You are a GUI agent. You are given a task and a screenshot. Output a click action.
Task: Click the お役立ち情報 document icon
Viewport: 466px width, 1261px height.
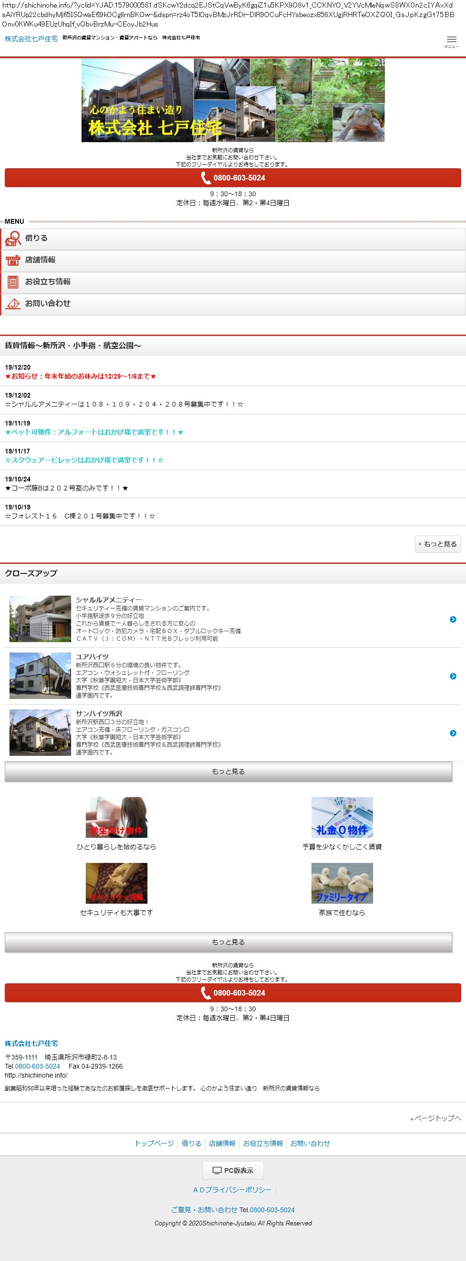tap(13, 282)
